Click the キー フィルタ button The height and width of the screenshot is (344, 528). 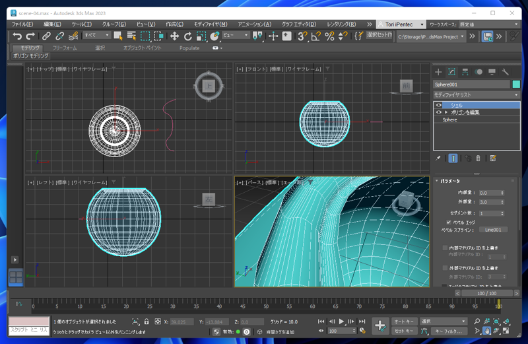pos(449,331)
